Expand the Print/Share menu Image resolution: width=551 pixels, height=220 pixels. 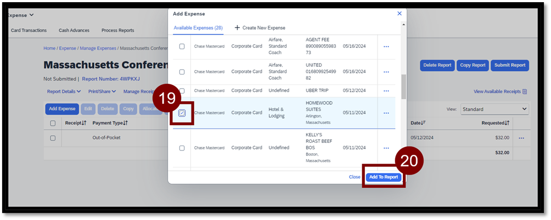pos(103,91)
